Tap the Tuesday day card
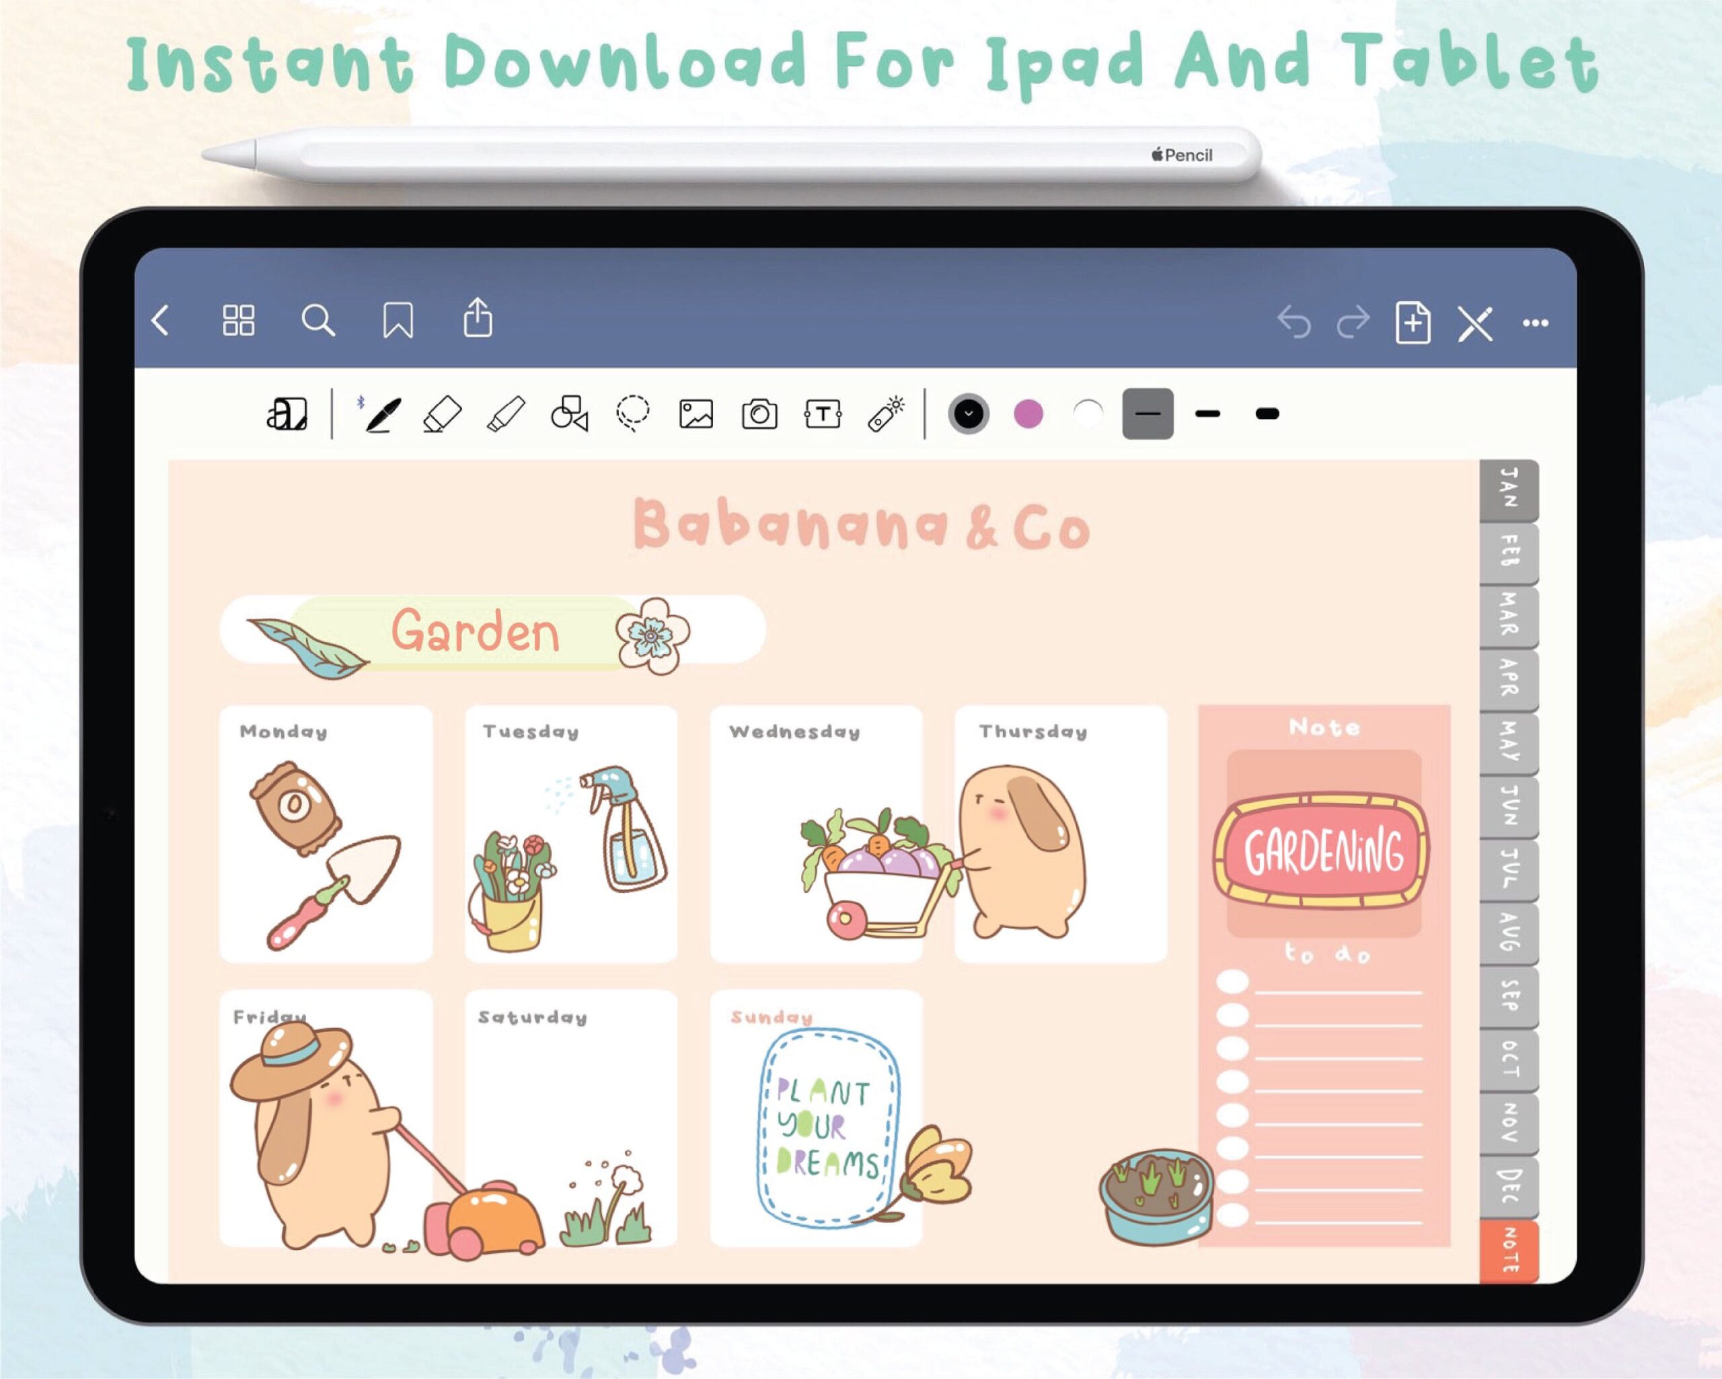 coord(571,834)
